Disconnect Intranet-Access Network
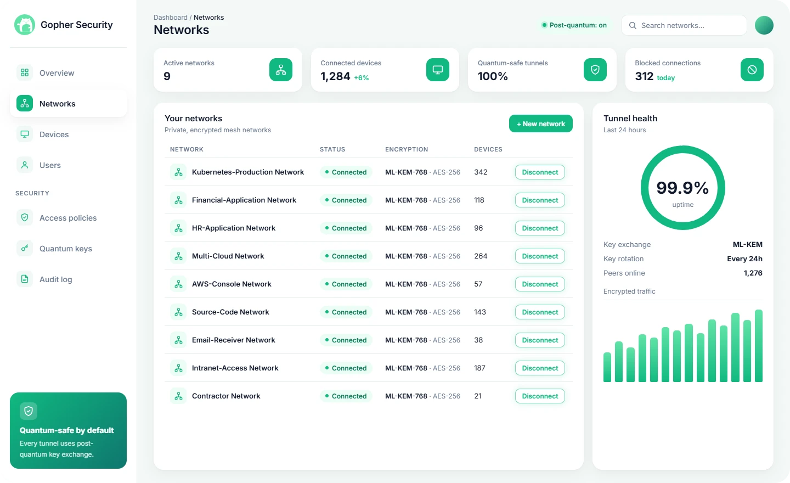The width and height of the screenshot is (790, 483). click(540, 368)
